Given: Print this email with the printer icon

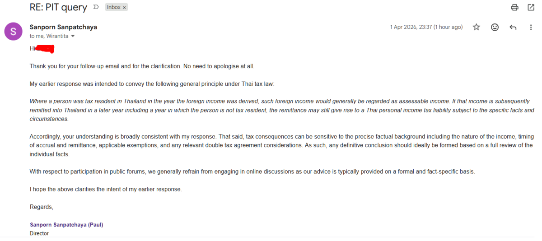Looking at the screenshot, I should tap(514, 7).
